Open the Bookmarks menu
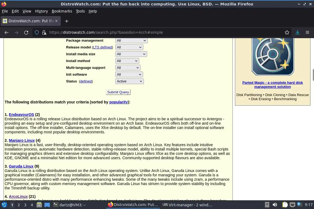 (62, 11)
